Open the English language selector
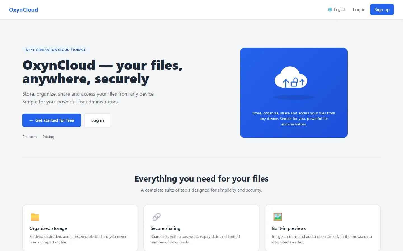This screenshot has height=251, width=403. pyautogui.click(x=337, y=9)
